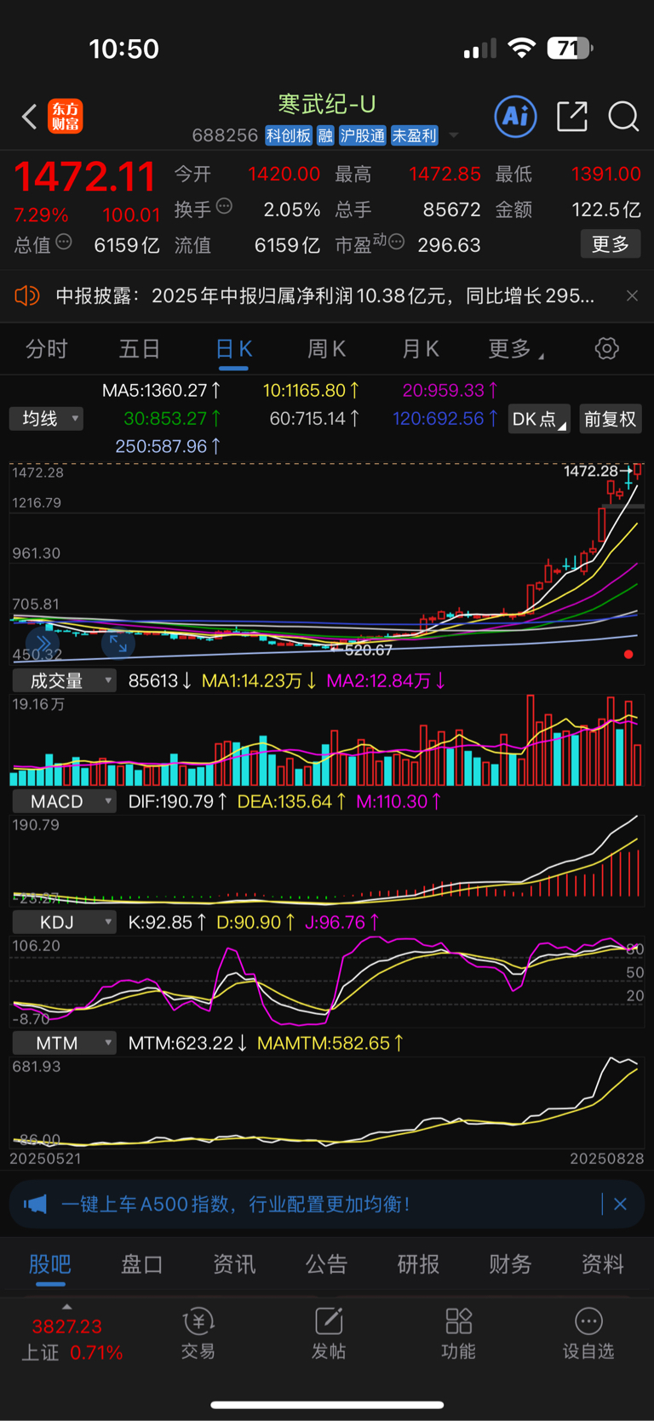Tap info icon next to 总值
Viewport: 654px width, 1421px height.
pos(64,242)
